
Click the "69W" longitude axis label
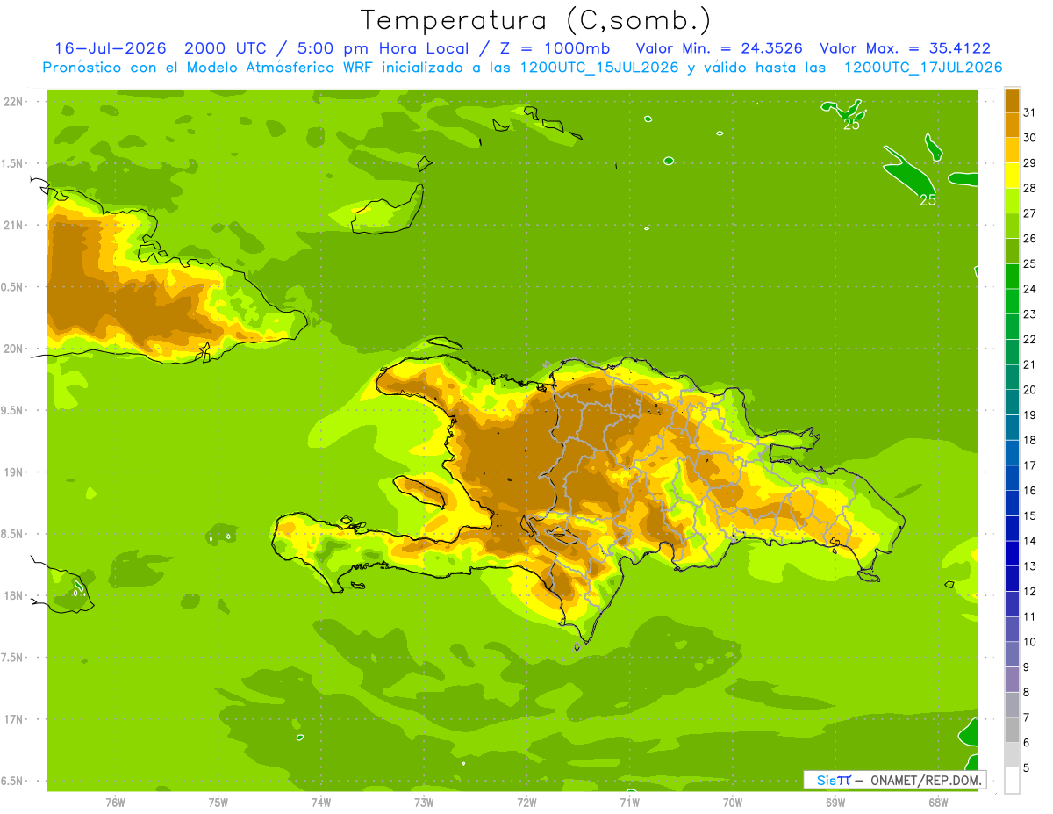(835, 803)
